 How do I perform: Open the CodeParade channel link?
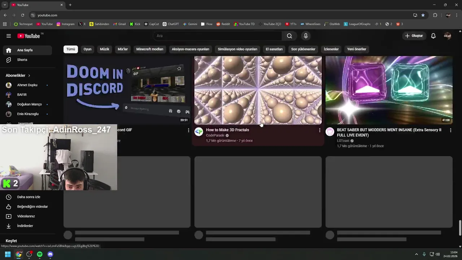click(x=215, y=135)
